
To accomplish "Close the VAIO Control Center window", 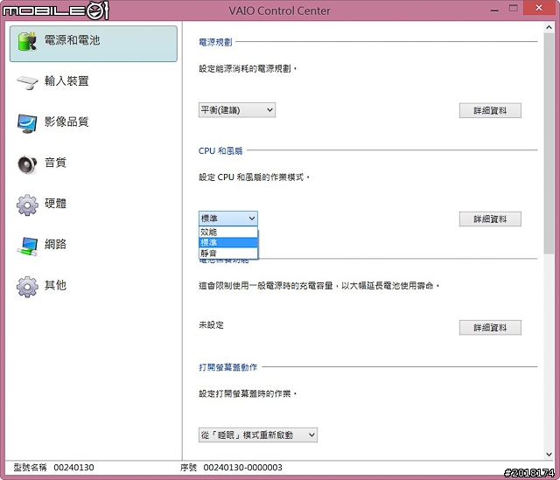I will tap(539, 8).
